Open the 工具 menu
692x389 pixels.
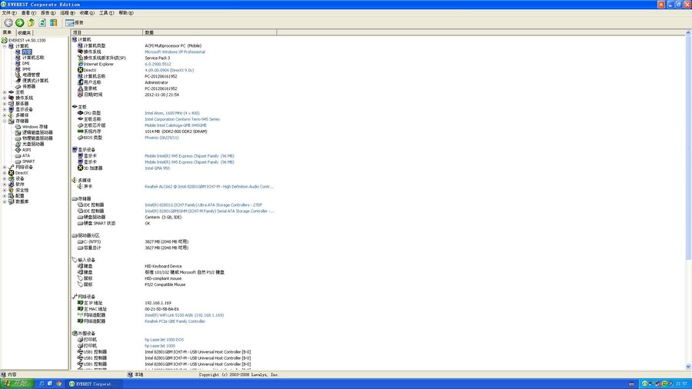106,13
